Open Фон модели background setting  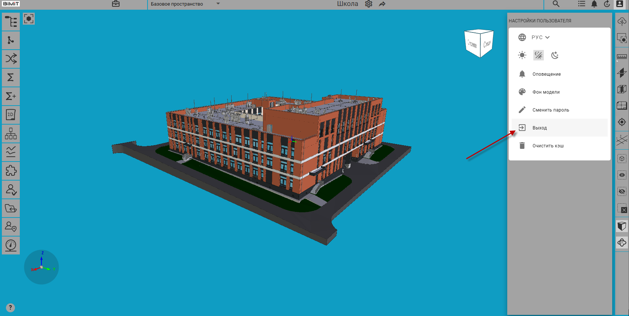546,92
